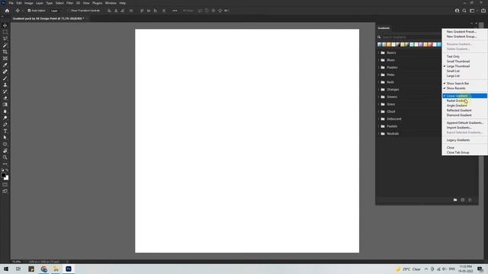Image resolution: width=488 pixels, height=274 pixels.
Task: Toggle Quick Mask mode icon
Action: pos(5,184)
